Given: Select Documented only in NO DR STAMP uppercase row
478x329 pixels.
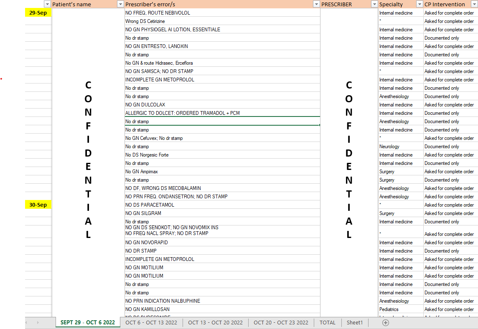Looking at the screenshot, I should coord(450,251).
